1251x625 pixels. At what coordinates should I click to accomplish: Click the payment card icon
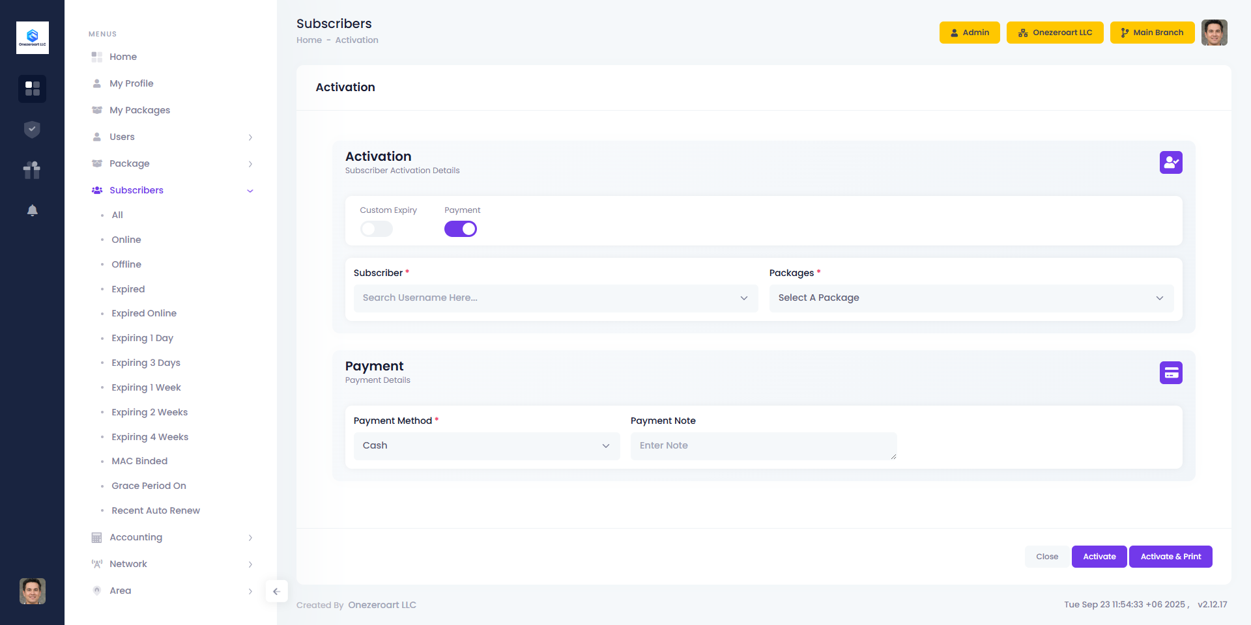[1170, 373]
